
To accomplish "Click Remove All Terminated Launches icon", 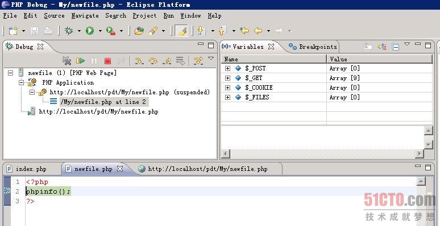I will coord(67,61).
